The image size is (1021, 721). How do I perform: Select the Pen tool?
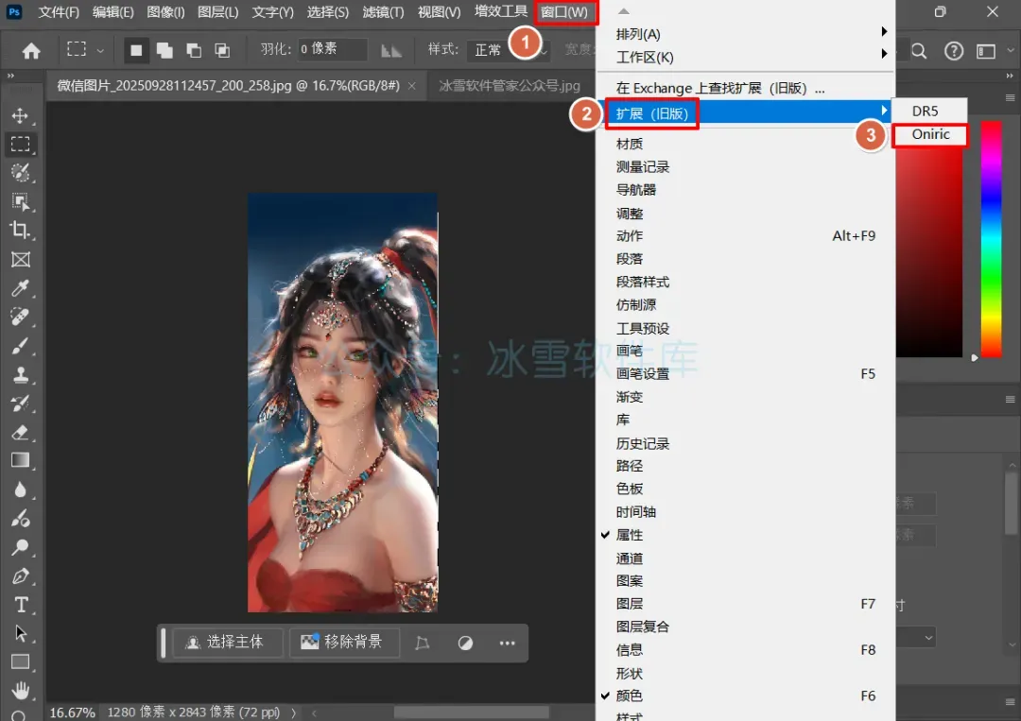click(x=20, y=575)
